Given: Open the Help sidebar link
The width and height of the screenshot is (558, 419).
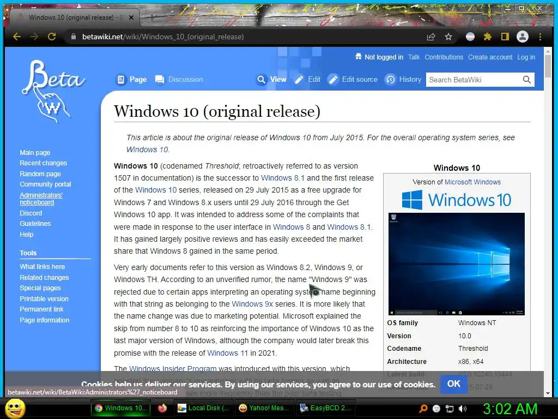Looking at the screenshot, I should point(26,235).
